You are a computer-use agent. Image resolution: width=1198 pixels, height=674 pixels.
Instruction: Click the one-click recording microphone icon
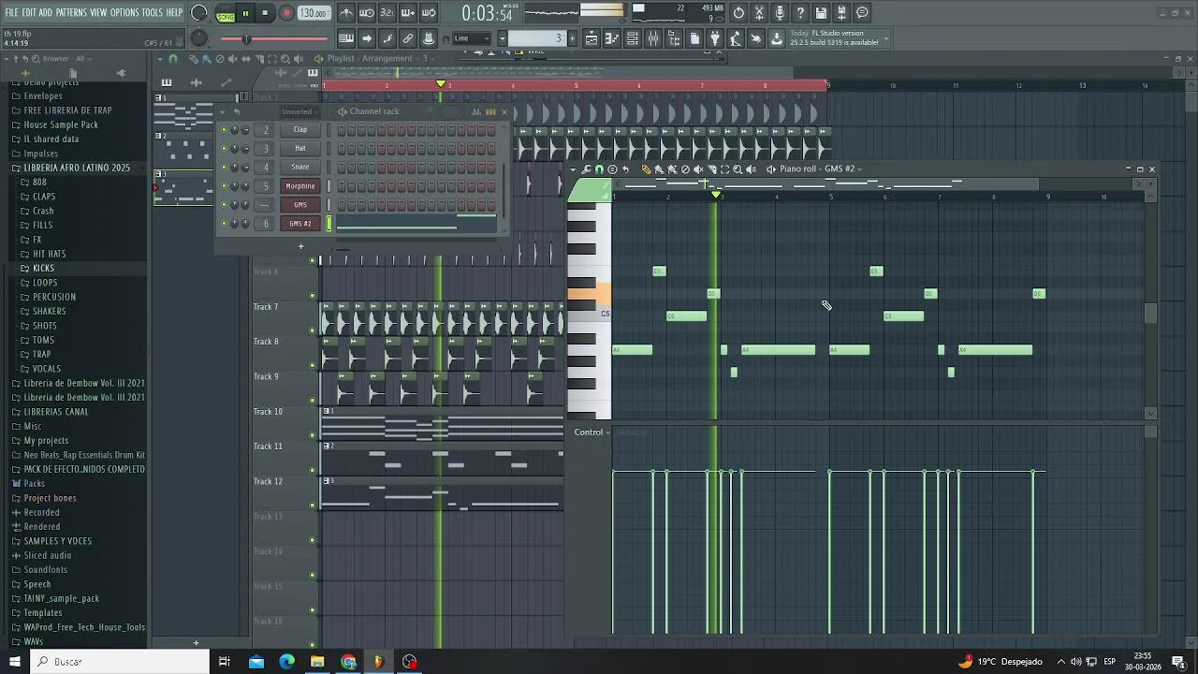(780, 13)
